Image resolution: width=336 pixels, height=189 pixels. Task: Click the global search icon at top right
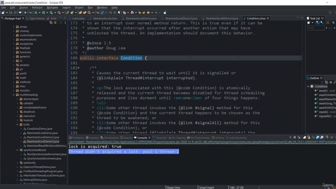[x=330, y=13]
